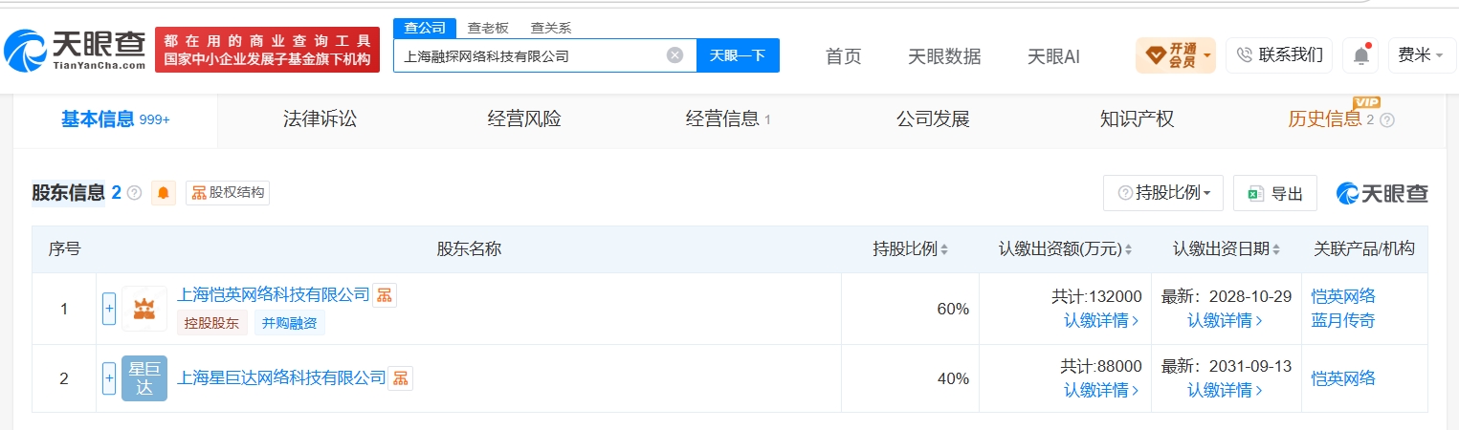Click the 关联产品/机构 column header
1459x430 pixels.
[x=1364, y=249]
